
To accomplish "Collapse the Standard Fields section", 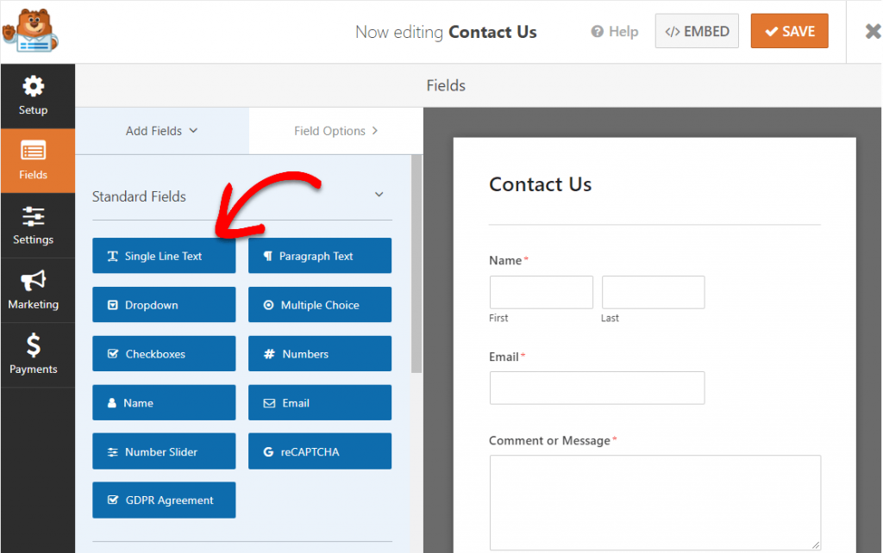I will point(379,196).
